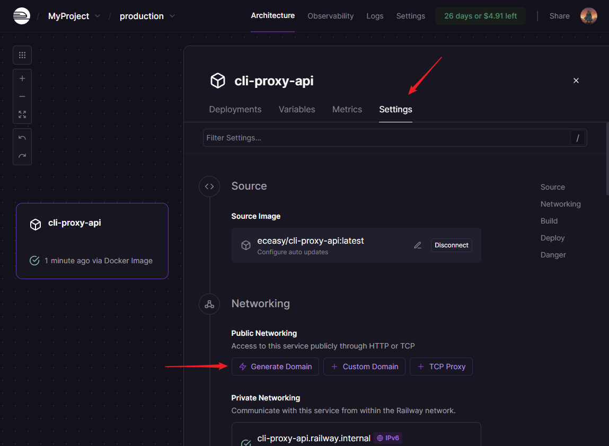Image resolution: width=609 pixels, height=446 pixels.
Task: Redo the last canvas change
Action: click(x=22, y=156)
